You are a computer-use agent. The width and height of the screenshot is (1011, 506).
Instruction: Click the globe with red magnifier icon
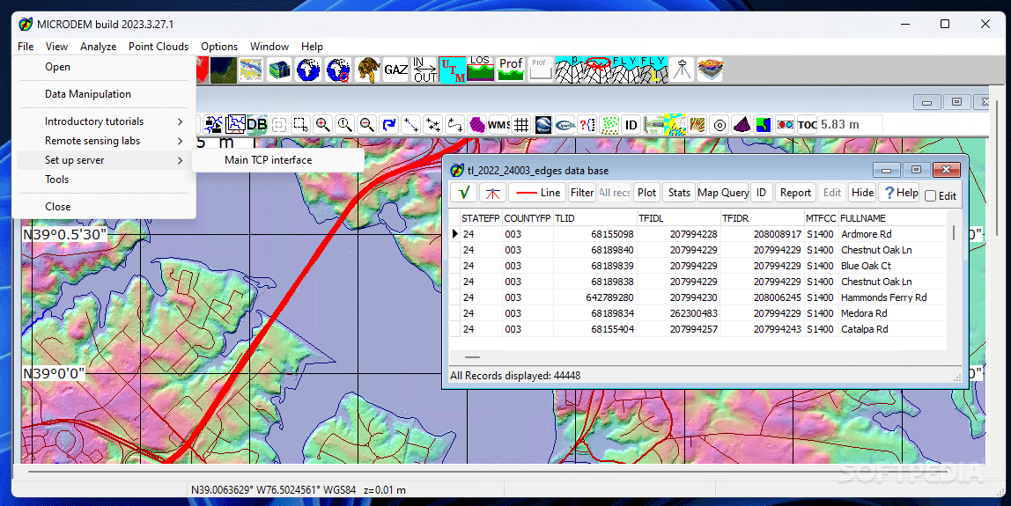338,70
